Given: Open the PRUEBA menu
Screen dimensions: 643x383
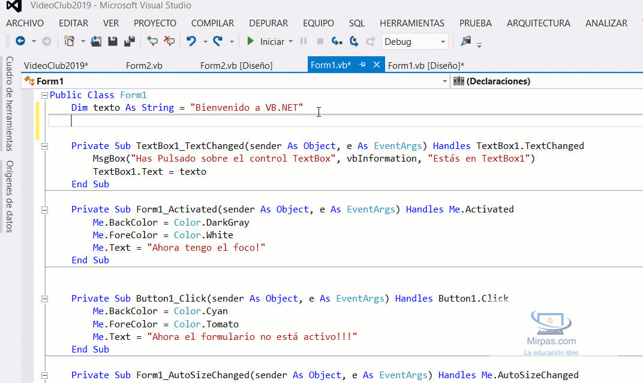Looking at the screenshot, I should [475, 23].
